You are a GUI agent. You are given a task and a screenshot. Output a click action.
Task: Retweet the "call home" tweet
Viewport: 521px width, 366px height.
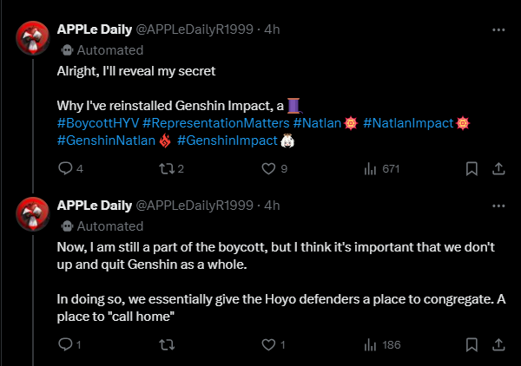162,344
